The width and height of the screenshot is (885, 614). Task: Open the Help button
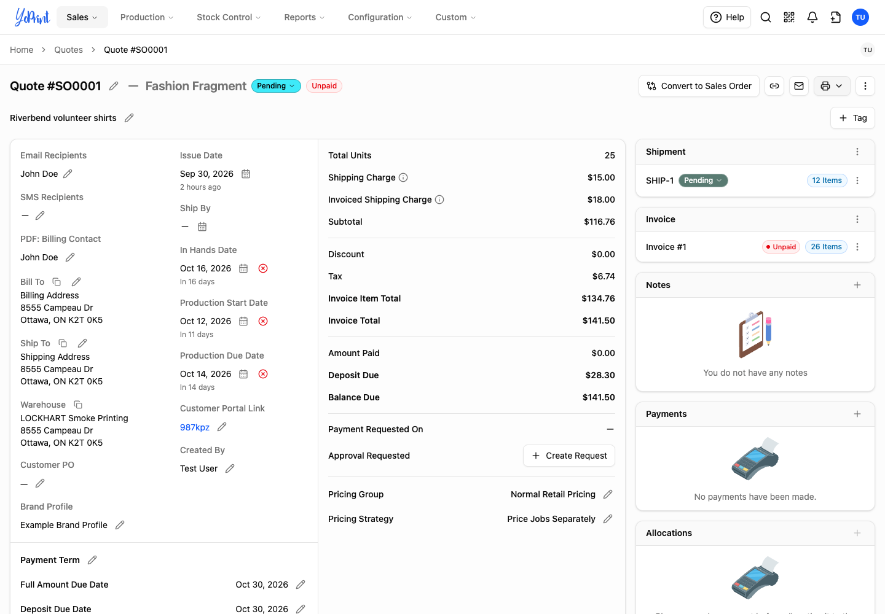click(x=727, y=17)
